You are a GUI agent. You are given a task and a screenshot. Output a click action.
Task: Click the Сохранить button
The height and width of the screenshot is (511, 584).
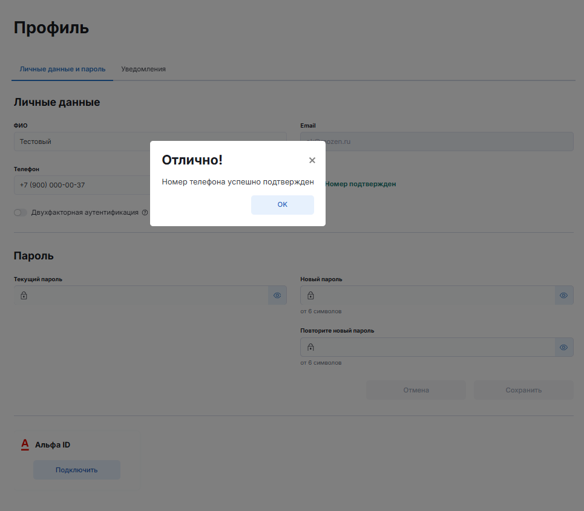pyautogui.click(x=523, y=390)
